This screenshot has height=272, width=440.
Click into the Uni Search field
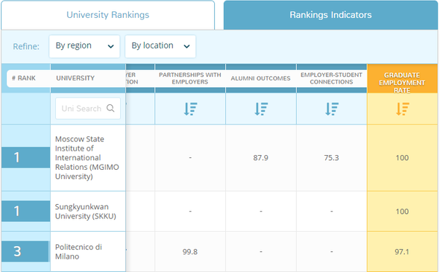tap(88, 108)
